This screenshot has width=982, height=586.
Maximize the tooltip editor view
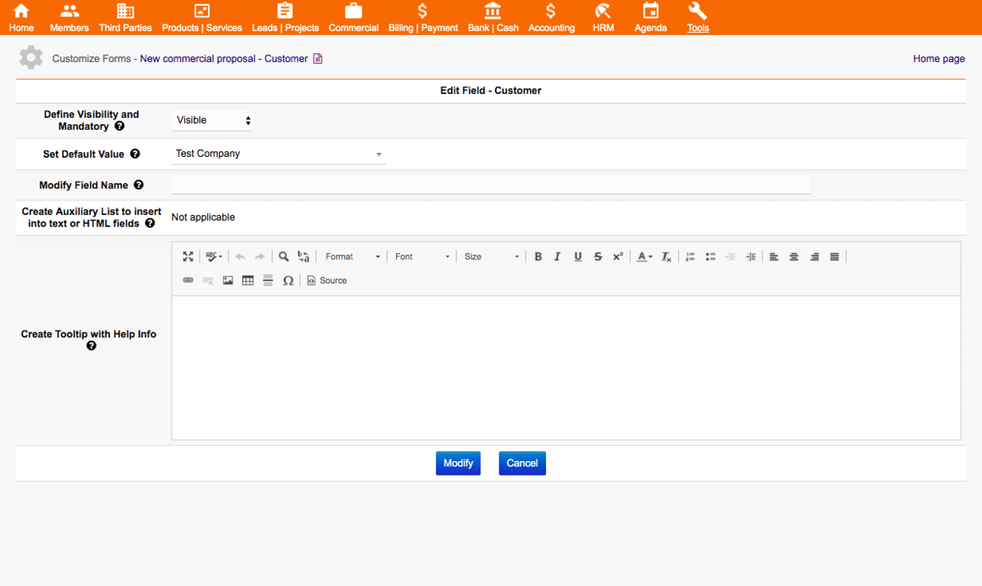pyautogui.click(x=187, y=256)
